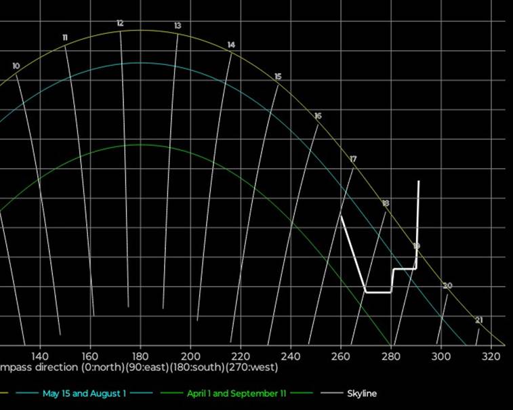Click the hour 12 marker on the sun path
Viewport: 513px width, 410px height.
(x=120, y=24)
